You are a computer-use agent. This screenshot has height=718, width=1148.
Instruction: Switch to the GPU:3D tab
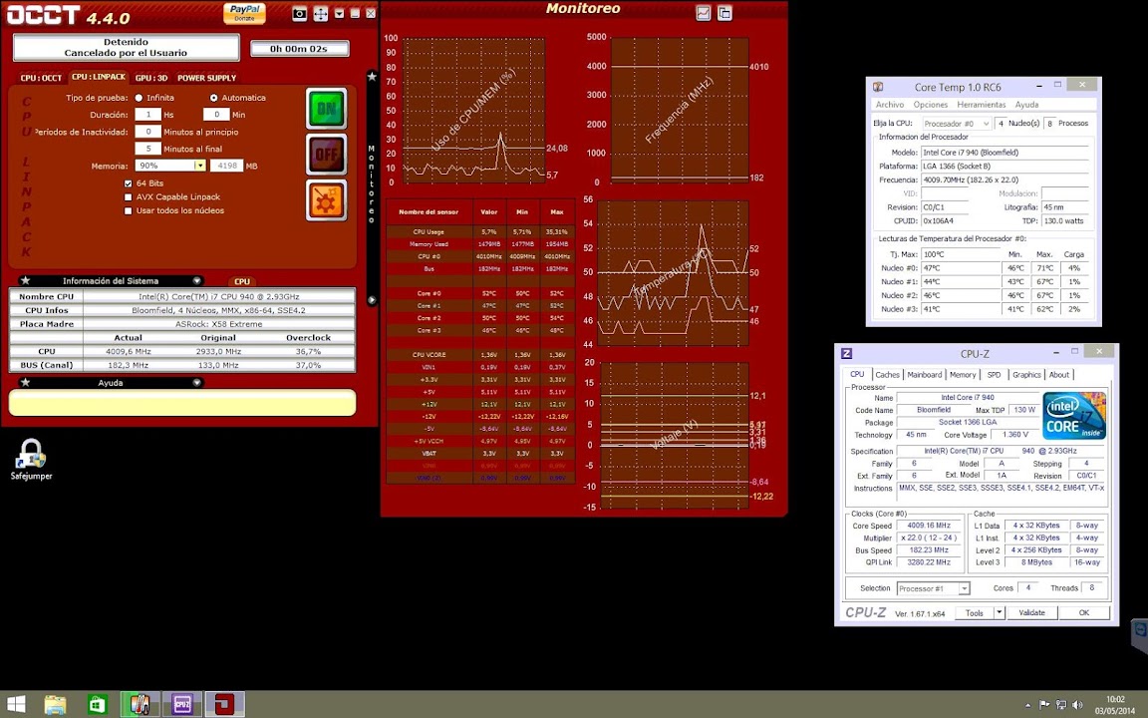coord(151,78)
